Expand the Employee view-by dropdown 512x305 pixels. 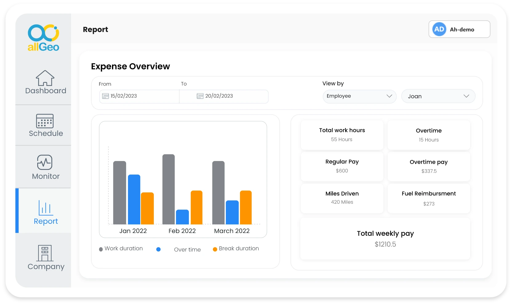(x=359, y=96)
